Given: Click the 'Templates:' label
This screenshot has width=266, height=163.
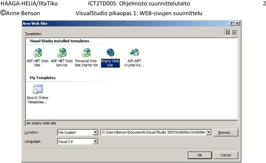Looking at the screenshot, I should coord(34,34).
